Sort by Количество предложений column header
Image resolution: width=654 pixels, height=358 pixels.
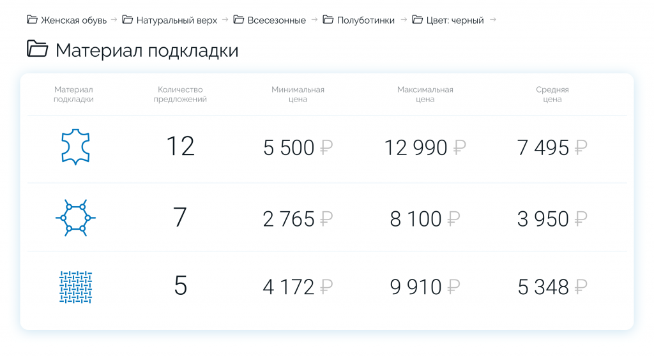click(x=180, y=94)
